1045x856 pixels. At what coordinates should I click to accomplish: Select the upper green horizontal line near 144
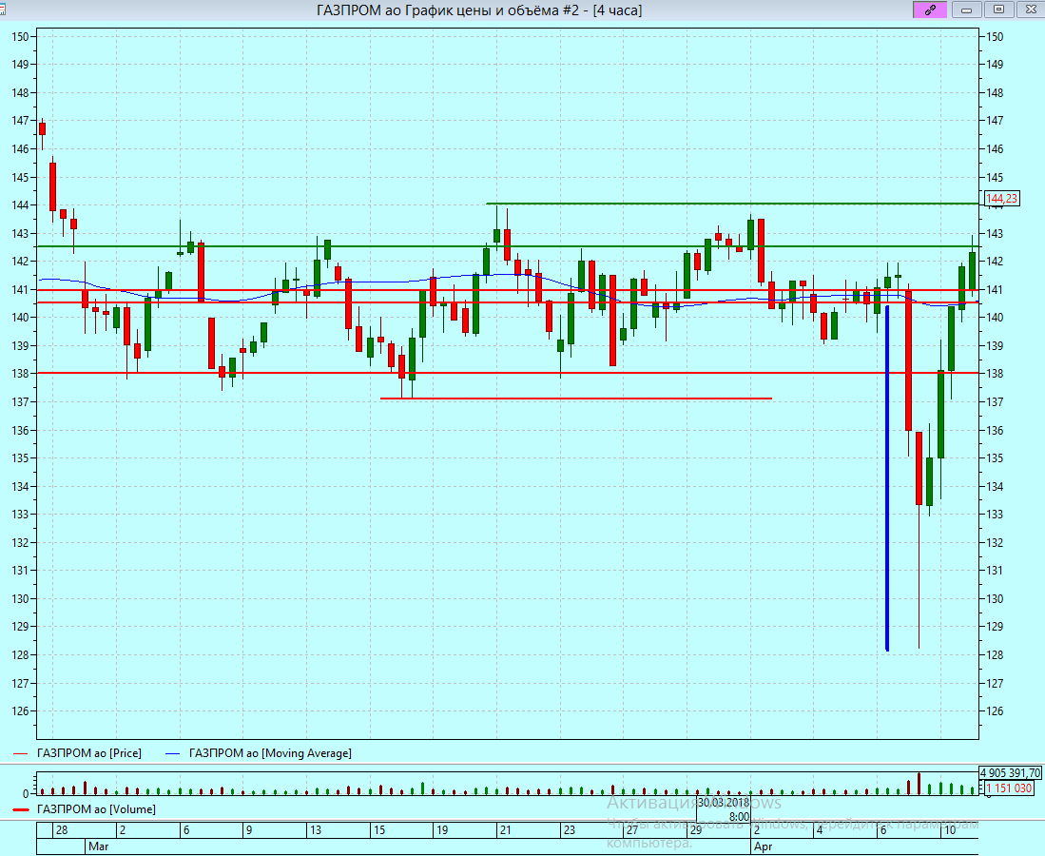click(732, 204)
